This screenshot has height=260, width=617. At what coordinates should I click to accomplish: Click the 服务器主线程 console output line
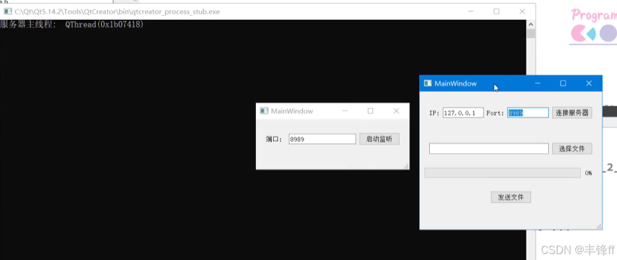[x=72, y=24]
